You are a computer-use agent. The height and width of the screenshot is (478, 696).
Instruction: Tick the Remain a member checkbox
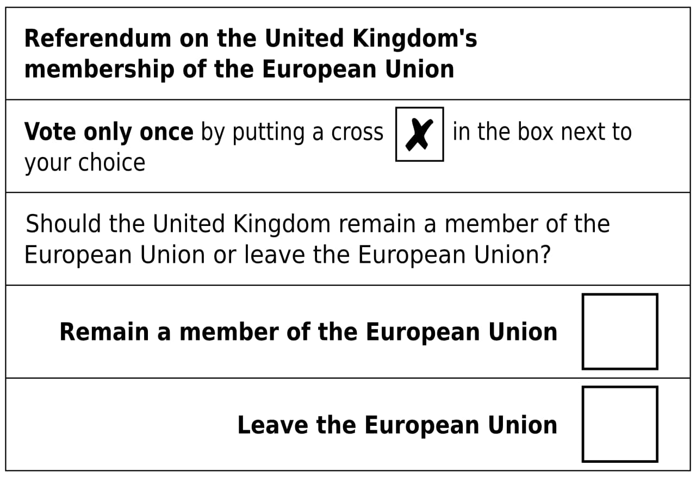tap(619, 331)
